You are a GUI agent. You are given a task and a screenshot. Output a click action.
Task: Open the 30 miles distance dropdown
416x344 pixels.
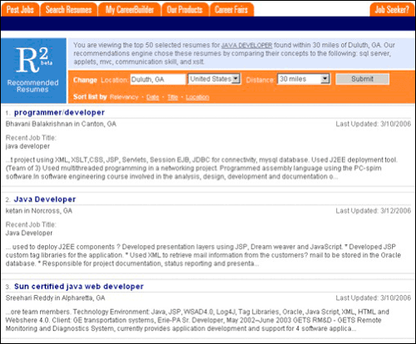(304, 79)
